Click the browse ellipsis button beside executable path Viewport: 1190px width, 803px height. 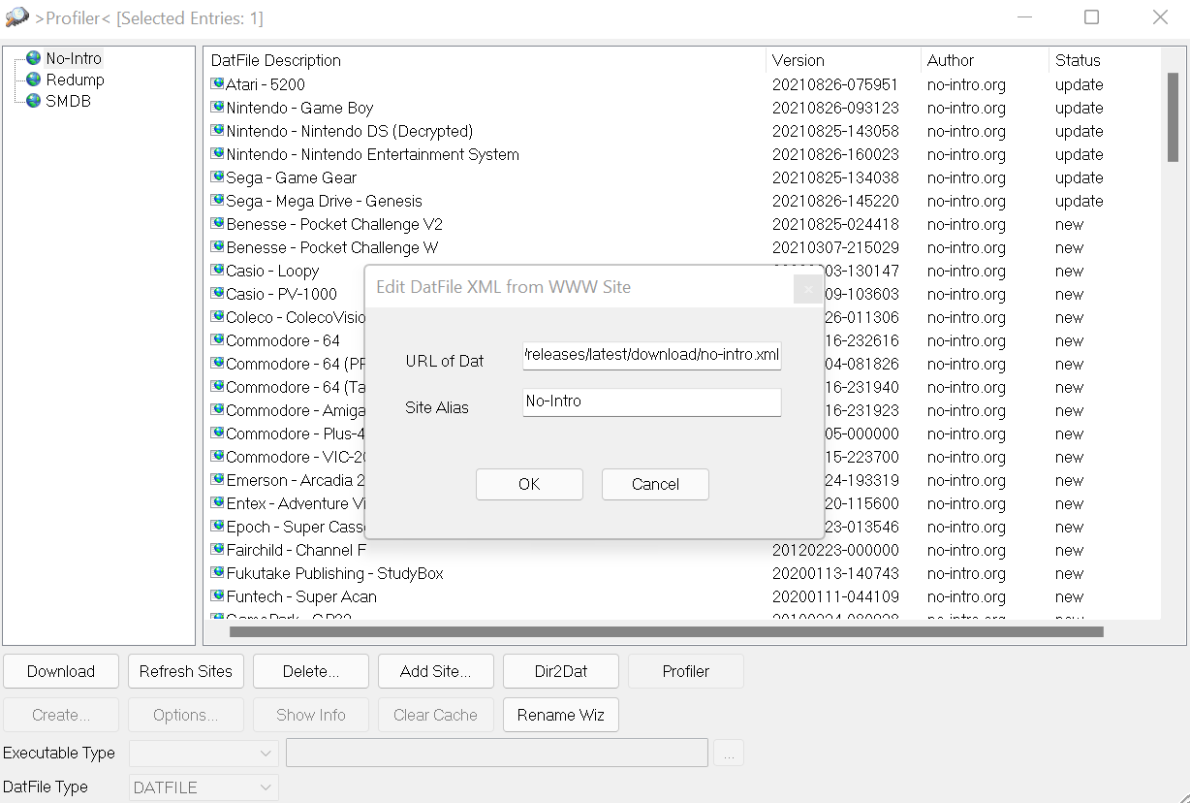pyautogui.click(x=730, y=753)
